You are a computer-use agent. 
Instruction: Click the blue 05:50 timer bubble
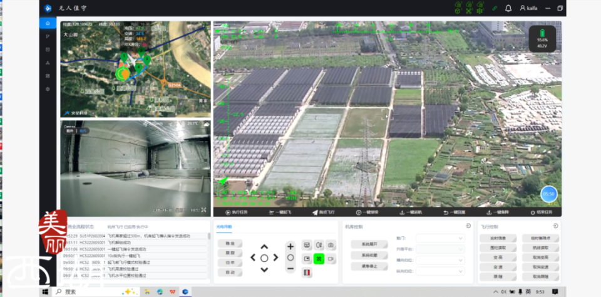pyautogui.click(x=549, y=194)
